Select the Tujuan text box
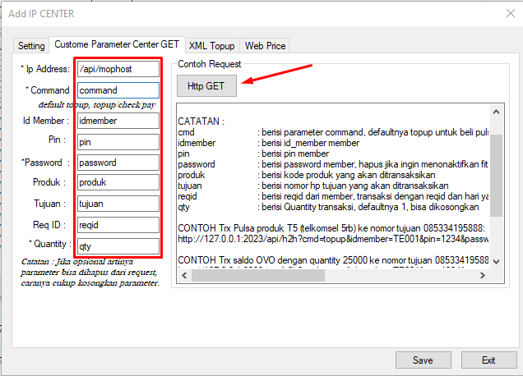Image resolution: width=523 pixels, height=376 pixels. pos(118,203)
